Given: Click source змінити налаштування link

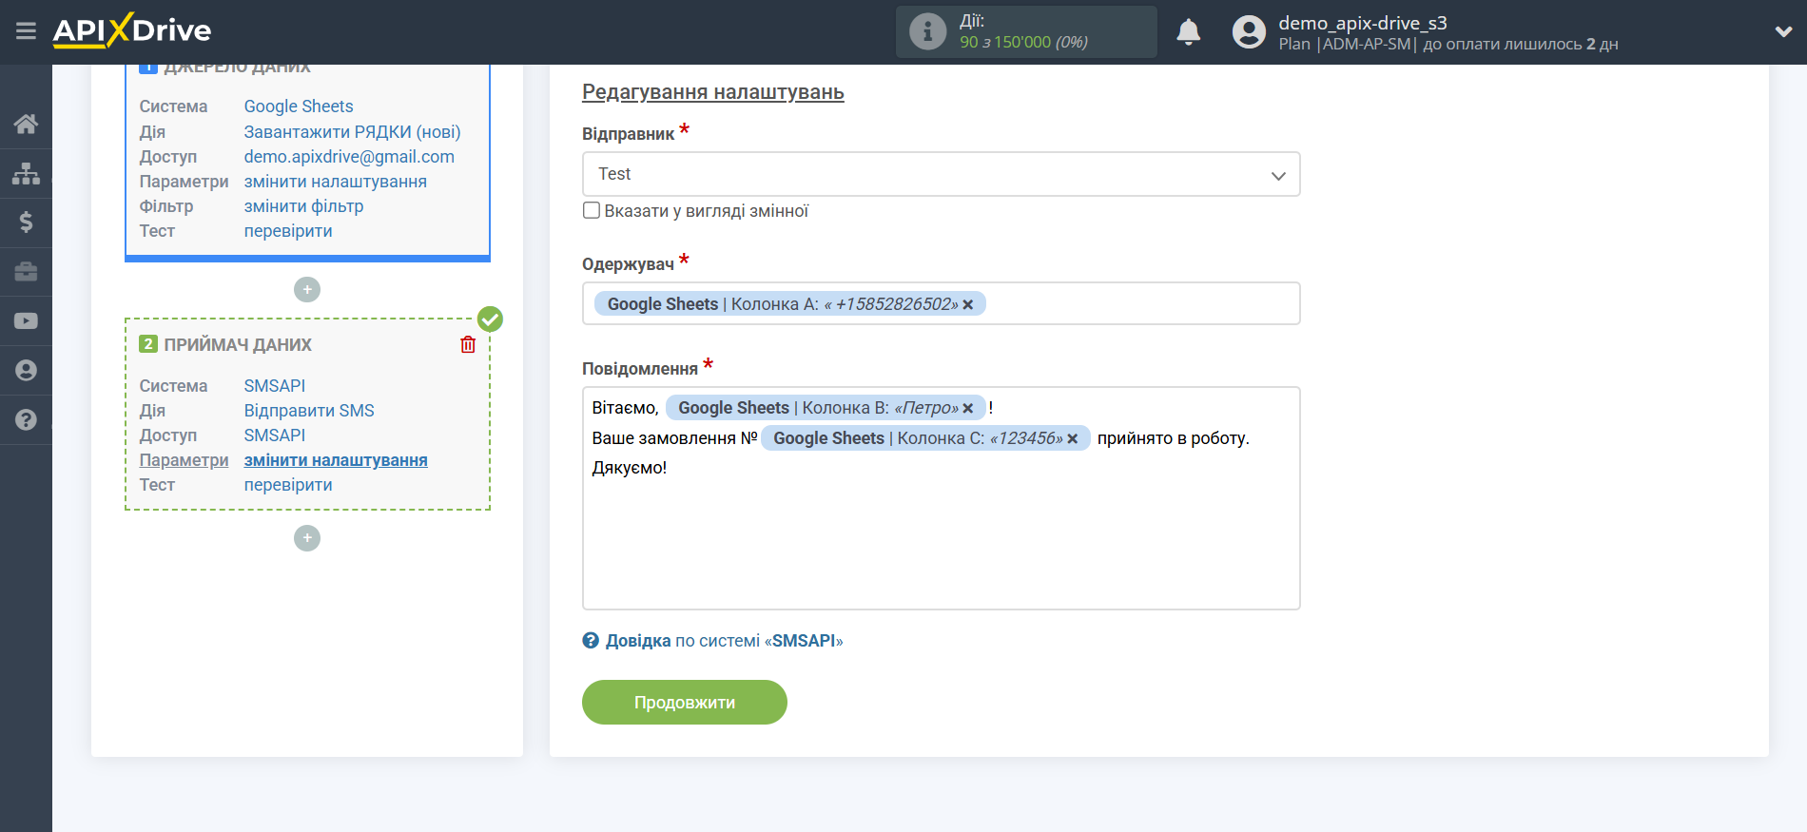Looking at the screenshot, I should click(x=335, y=182).
